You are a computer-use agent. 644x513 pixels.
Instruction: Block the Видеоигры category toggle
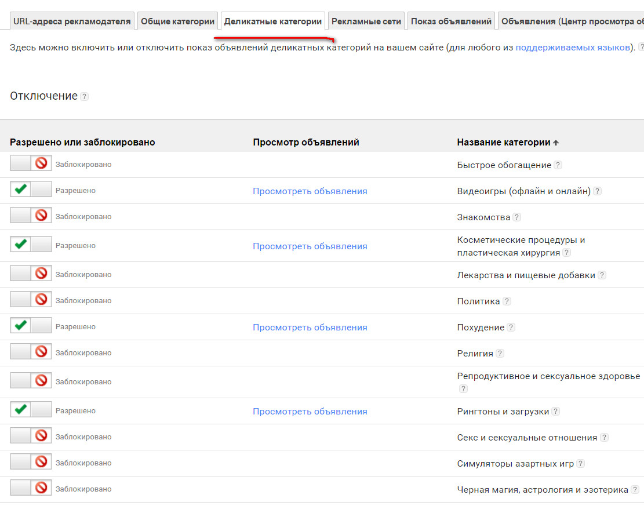tap(31, 190)
